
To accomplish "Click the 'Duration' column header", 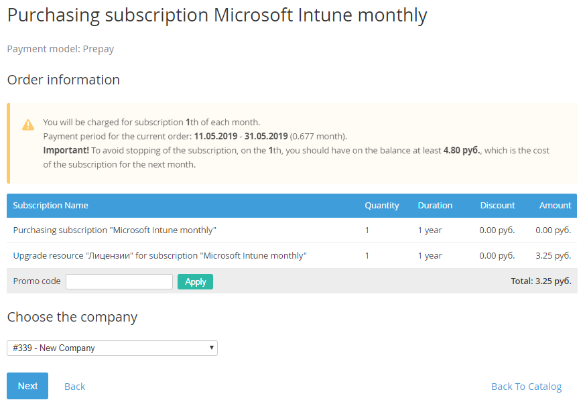I will tap(435, 206).
